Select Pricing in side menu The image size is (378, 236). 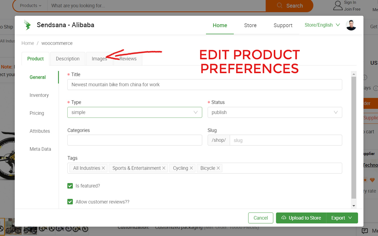pyautogui.click(x=37, y=113)
